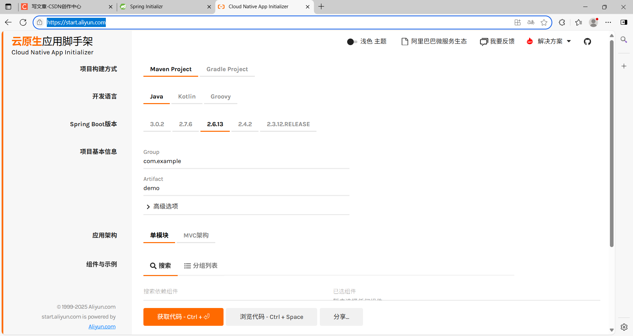Screen dimensions: 633x336
Task: Choose Groovy as the development language
Action: click(221, 97)
